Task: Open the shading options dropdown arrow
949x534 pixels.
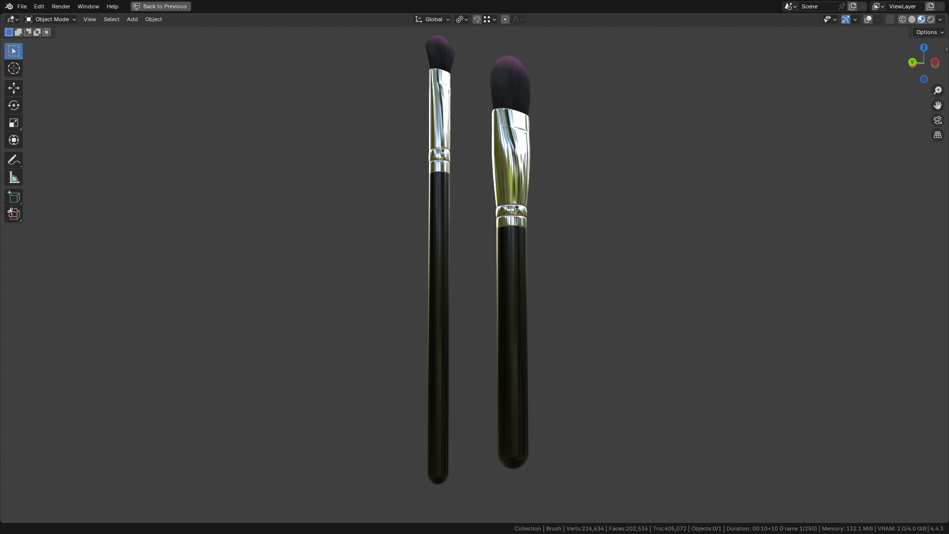Action: [x=940, y=19]
